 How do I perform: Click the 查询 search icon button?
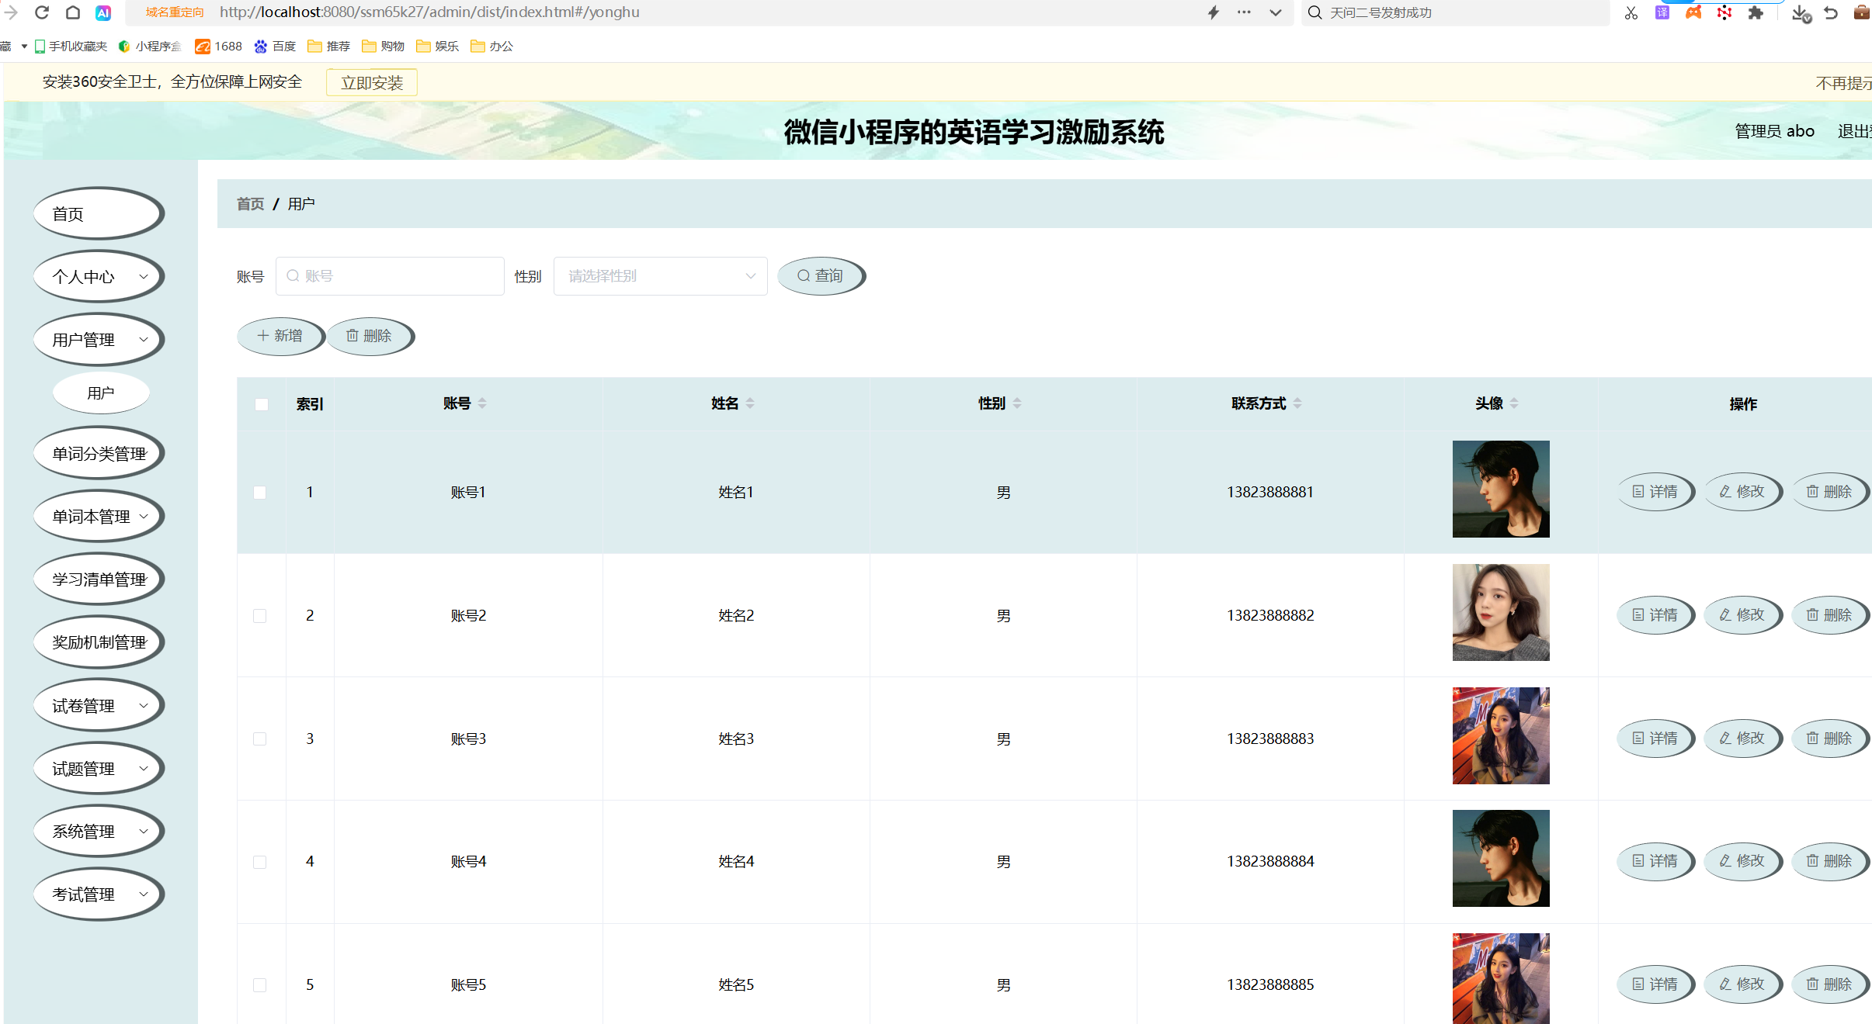click(x=821, y=275)
